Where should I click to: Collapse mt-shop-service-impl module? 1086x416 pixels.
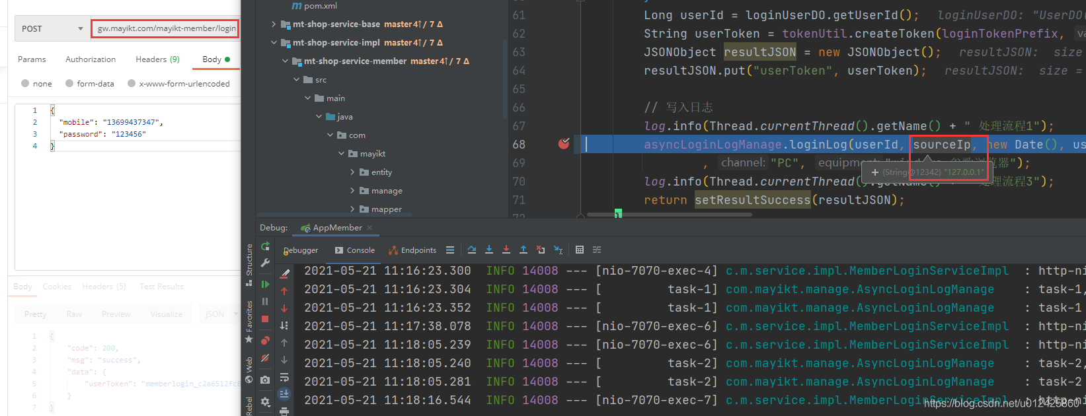tap(274, 43)
